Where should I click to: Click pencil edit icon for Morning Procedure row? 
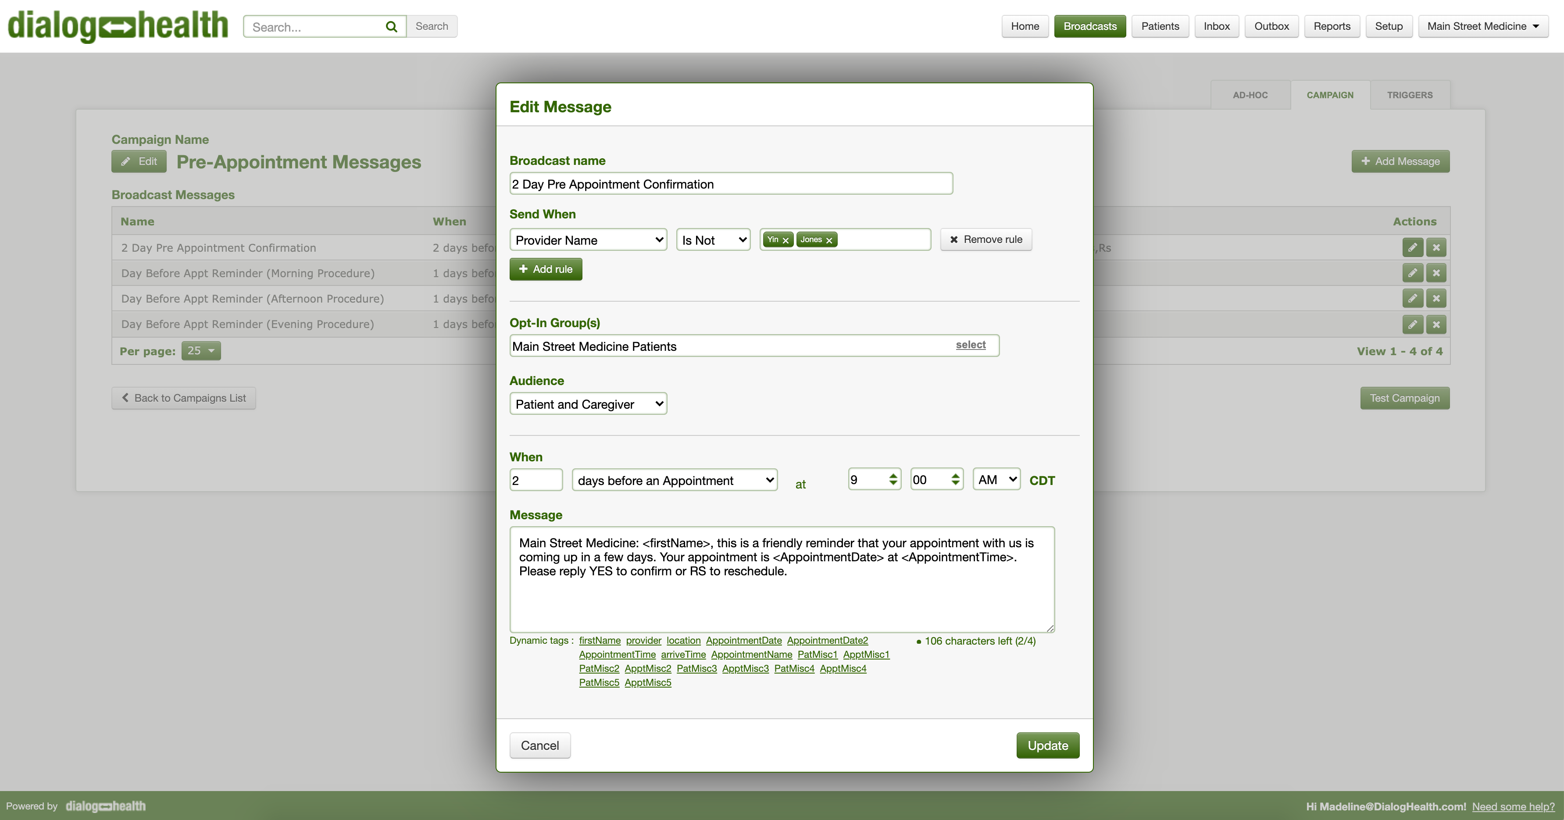1412,273
